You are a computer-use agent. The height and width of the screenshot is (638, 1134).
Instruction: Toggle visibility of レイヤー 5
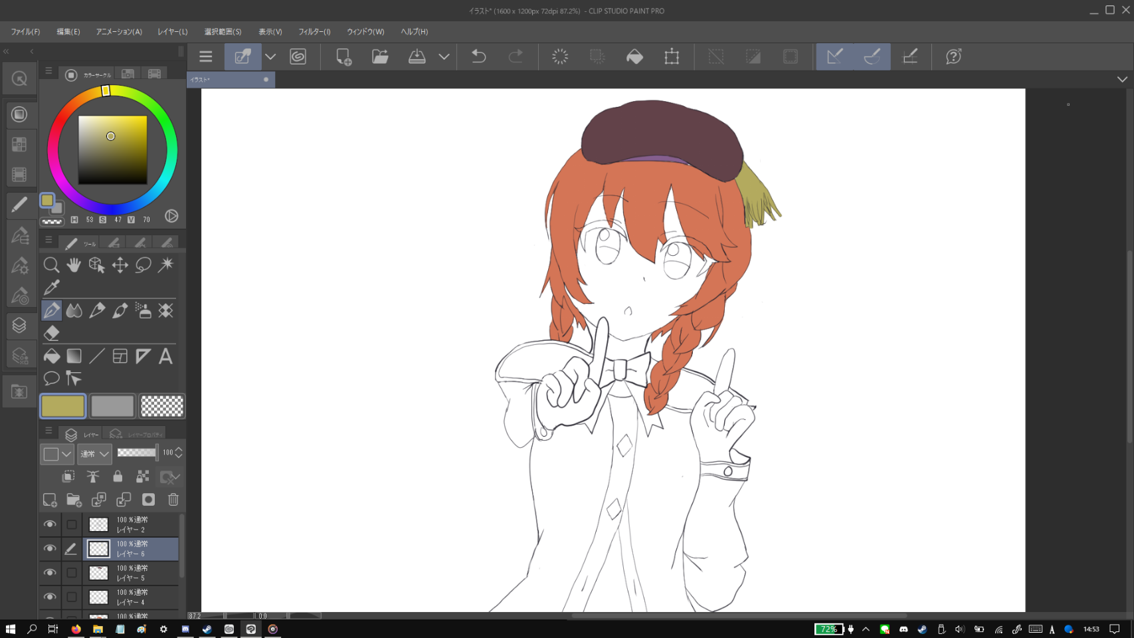(50, 573)
